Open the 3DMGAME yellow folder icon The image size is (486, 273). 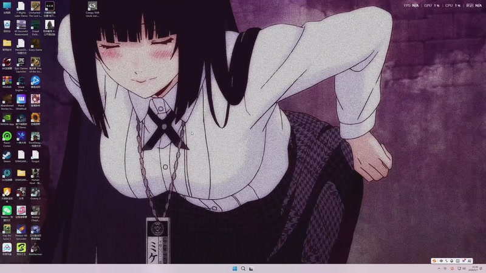[x=21, y=175]
